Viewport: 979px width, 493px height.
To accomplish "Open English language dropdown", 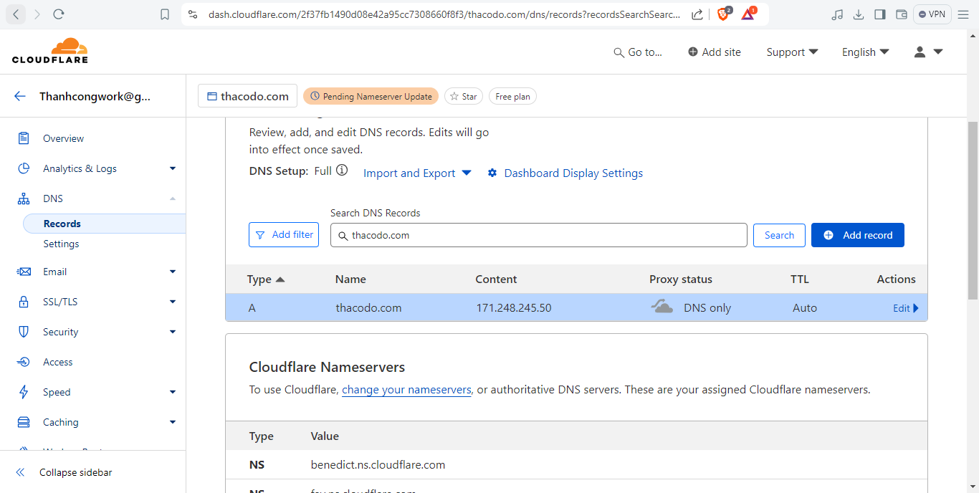I will (865, 52).
